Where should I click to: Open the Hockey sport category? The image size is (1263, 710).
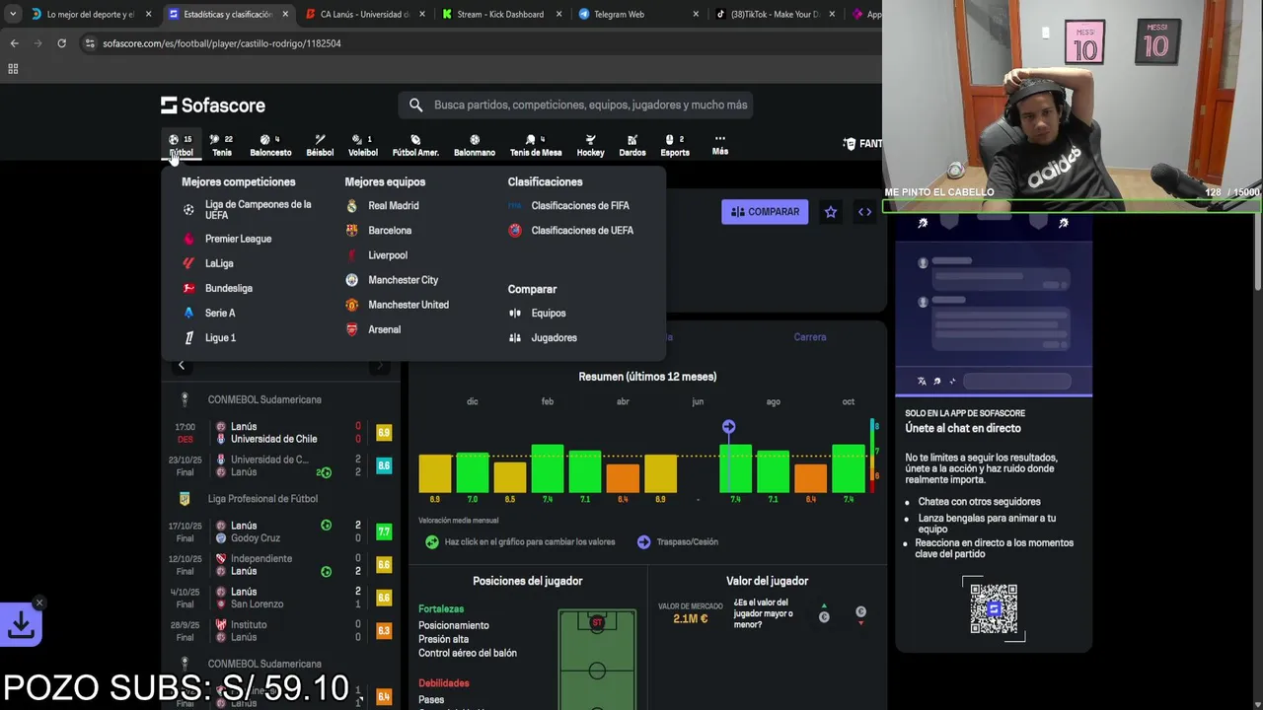click(590, 145)
